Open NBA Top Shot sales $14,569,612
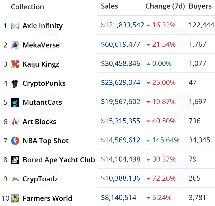The width and height of the screenshot is (215, 206). pos(121,140)
